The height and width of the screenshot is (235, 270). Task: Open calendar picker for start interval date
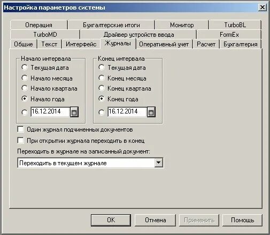(74, 112)
